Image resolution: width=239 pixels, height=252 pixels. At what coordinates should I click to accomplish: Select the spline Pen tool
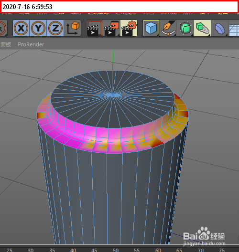pos(168,28)
